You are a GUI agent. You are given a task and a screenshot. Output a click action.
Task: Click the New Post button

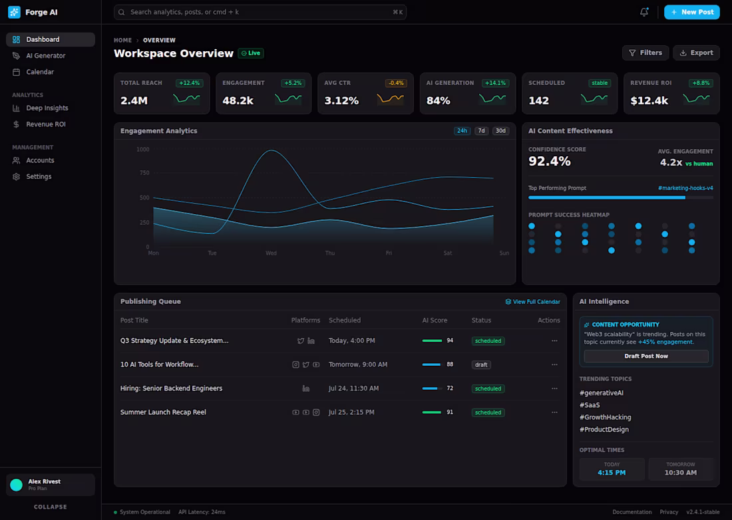point(692,11)
